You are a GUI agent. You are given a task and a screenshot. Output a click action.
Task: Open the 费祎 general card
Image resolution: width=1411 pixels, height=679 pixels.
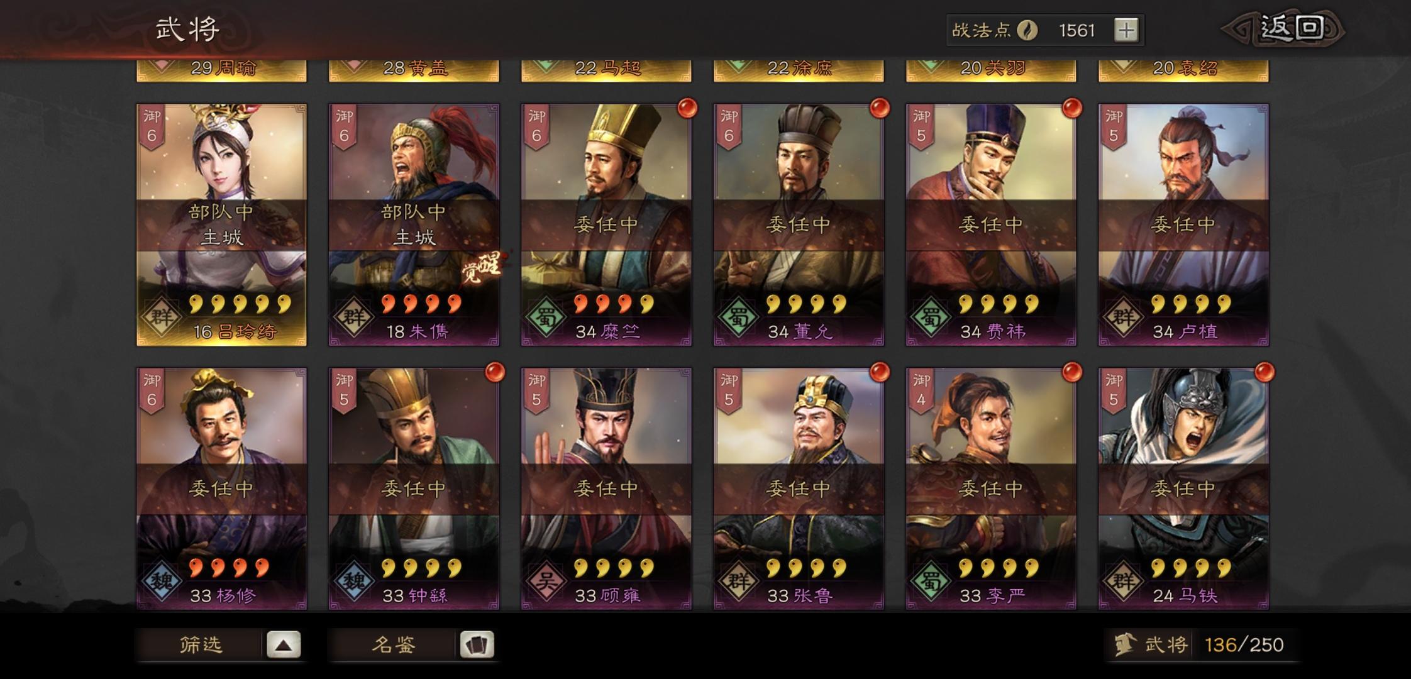point(991,225)
